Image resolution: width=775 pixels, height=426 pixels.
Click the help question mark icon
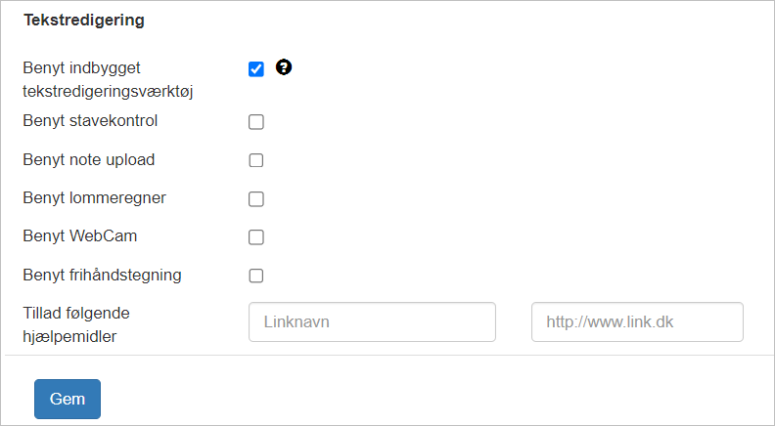click(x=284, y=66)
